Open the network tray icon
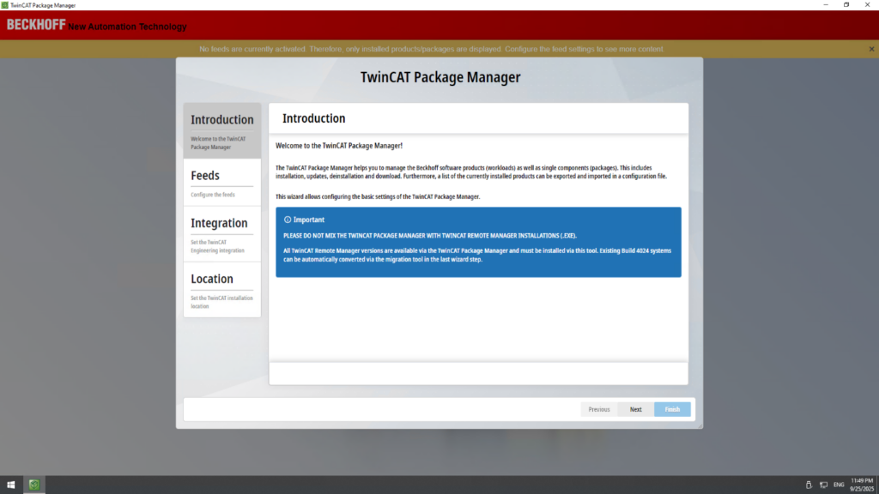 (x=823, y=485)
